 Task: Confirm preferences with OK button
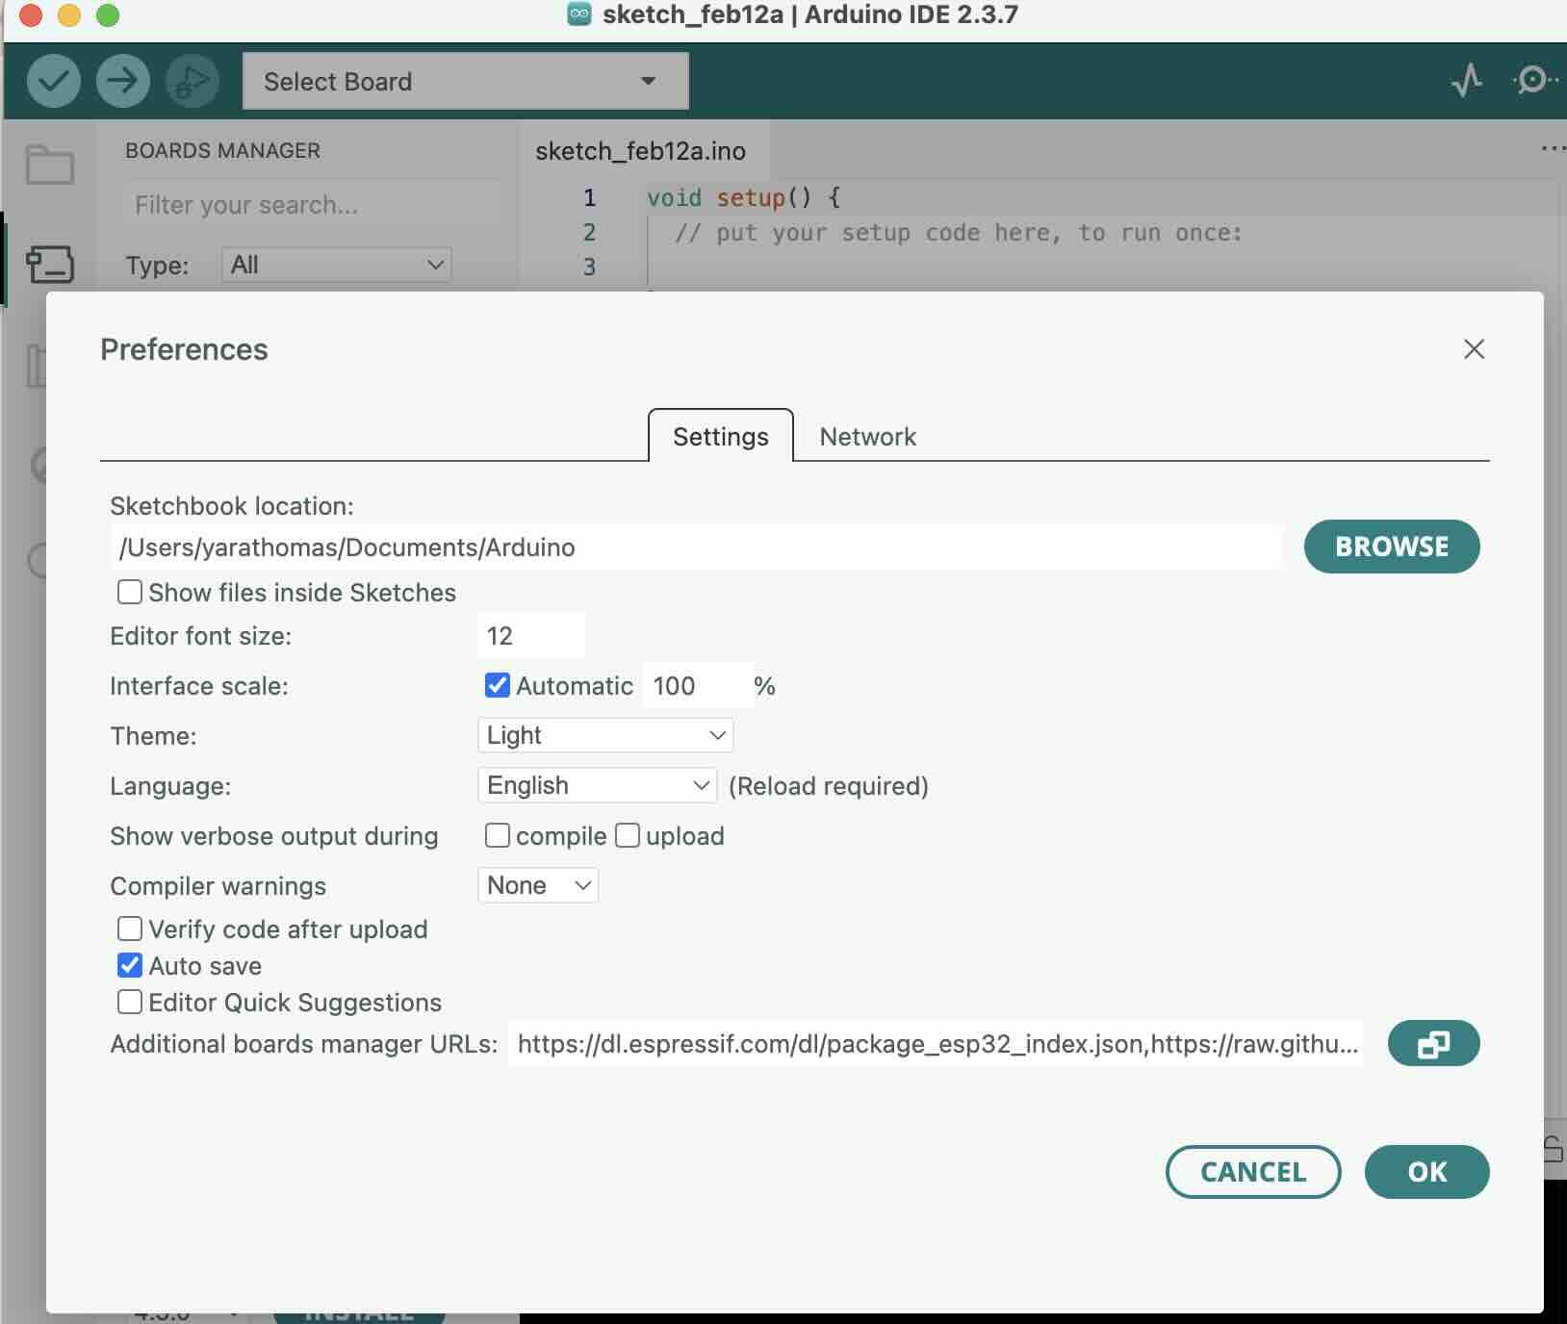[1426, 1172]
